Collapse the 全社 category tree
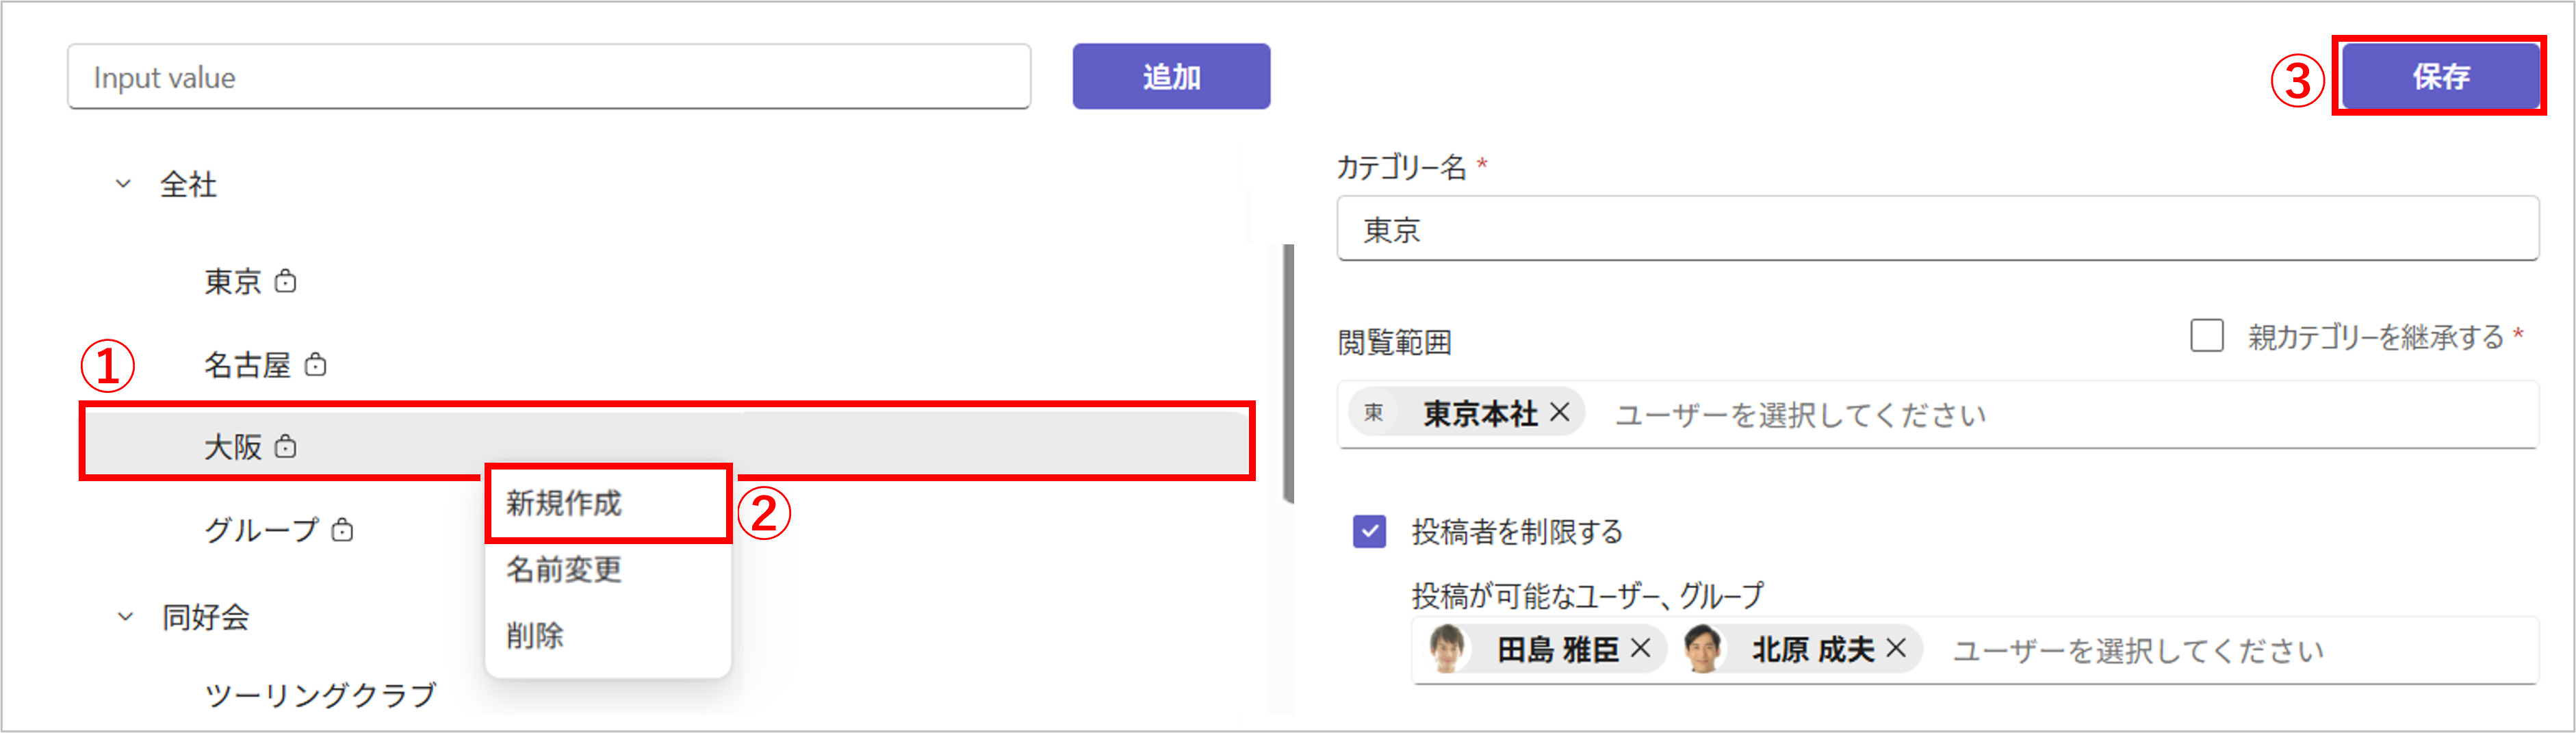 [123, 184]
